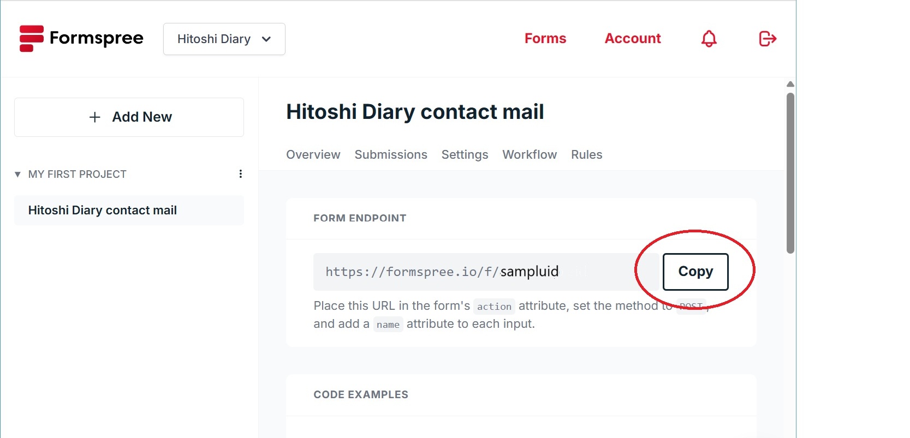Go to Forms in top navigation

(x=545, y=39)
